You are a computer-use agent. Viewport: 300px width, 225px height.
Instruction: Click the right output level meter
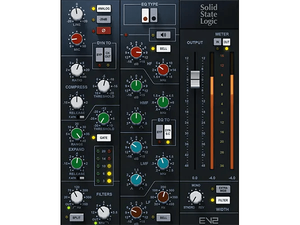pyautogui.click(x=231, y=111)
